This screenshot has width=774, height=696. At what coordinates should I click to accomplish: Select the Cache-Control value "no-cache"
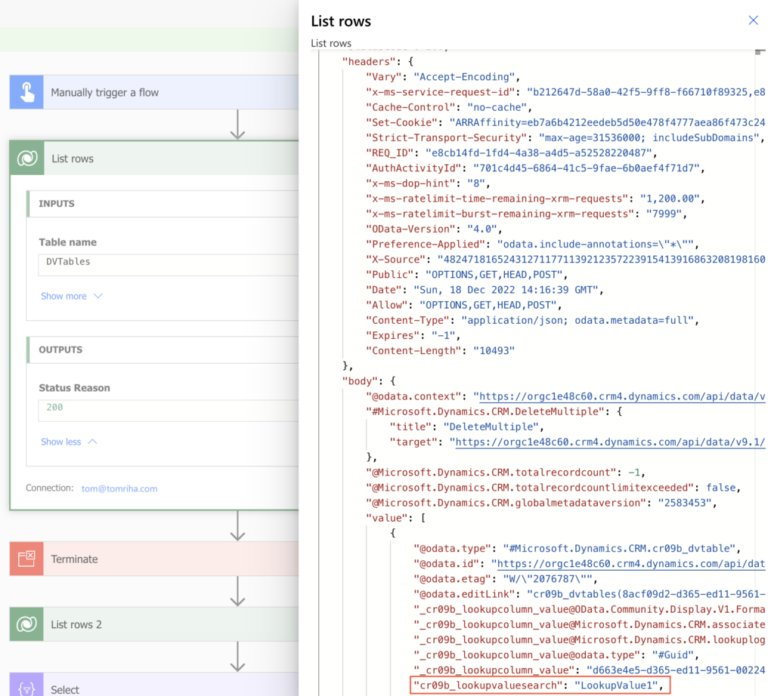497,107
